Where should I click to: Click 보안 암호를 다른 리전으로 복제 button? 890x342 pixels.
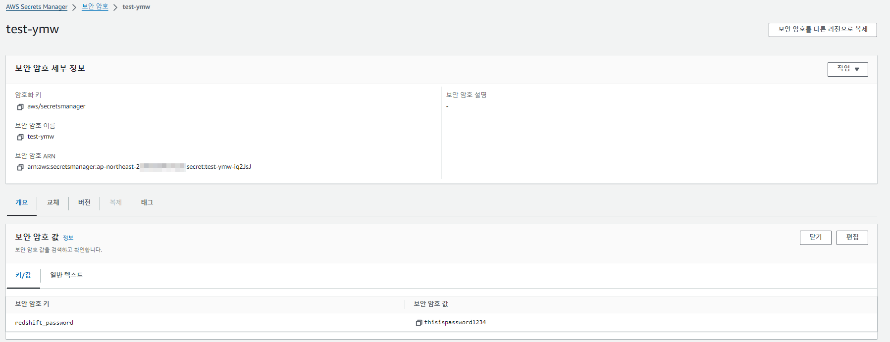click(x=823, y=30)
